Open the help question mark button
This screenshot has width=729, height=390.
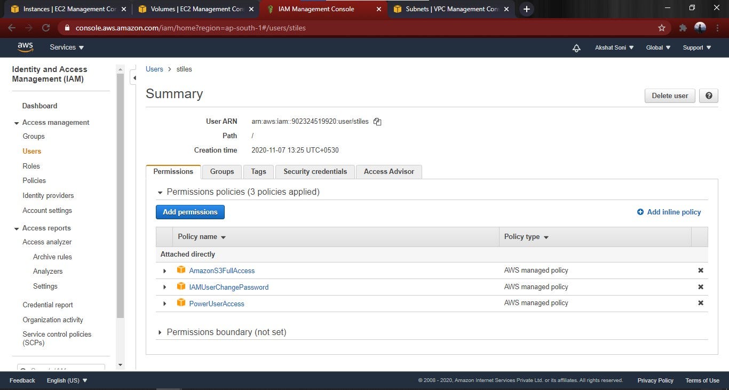click(709, 95)
